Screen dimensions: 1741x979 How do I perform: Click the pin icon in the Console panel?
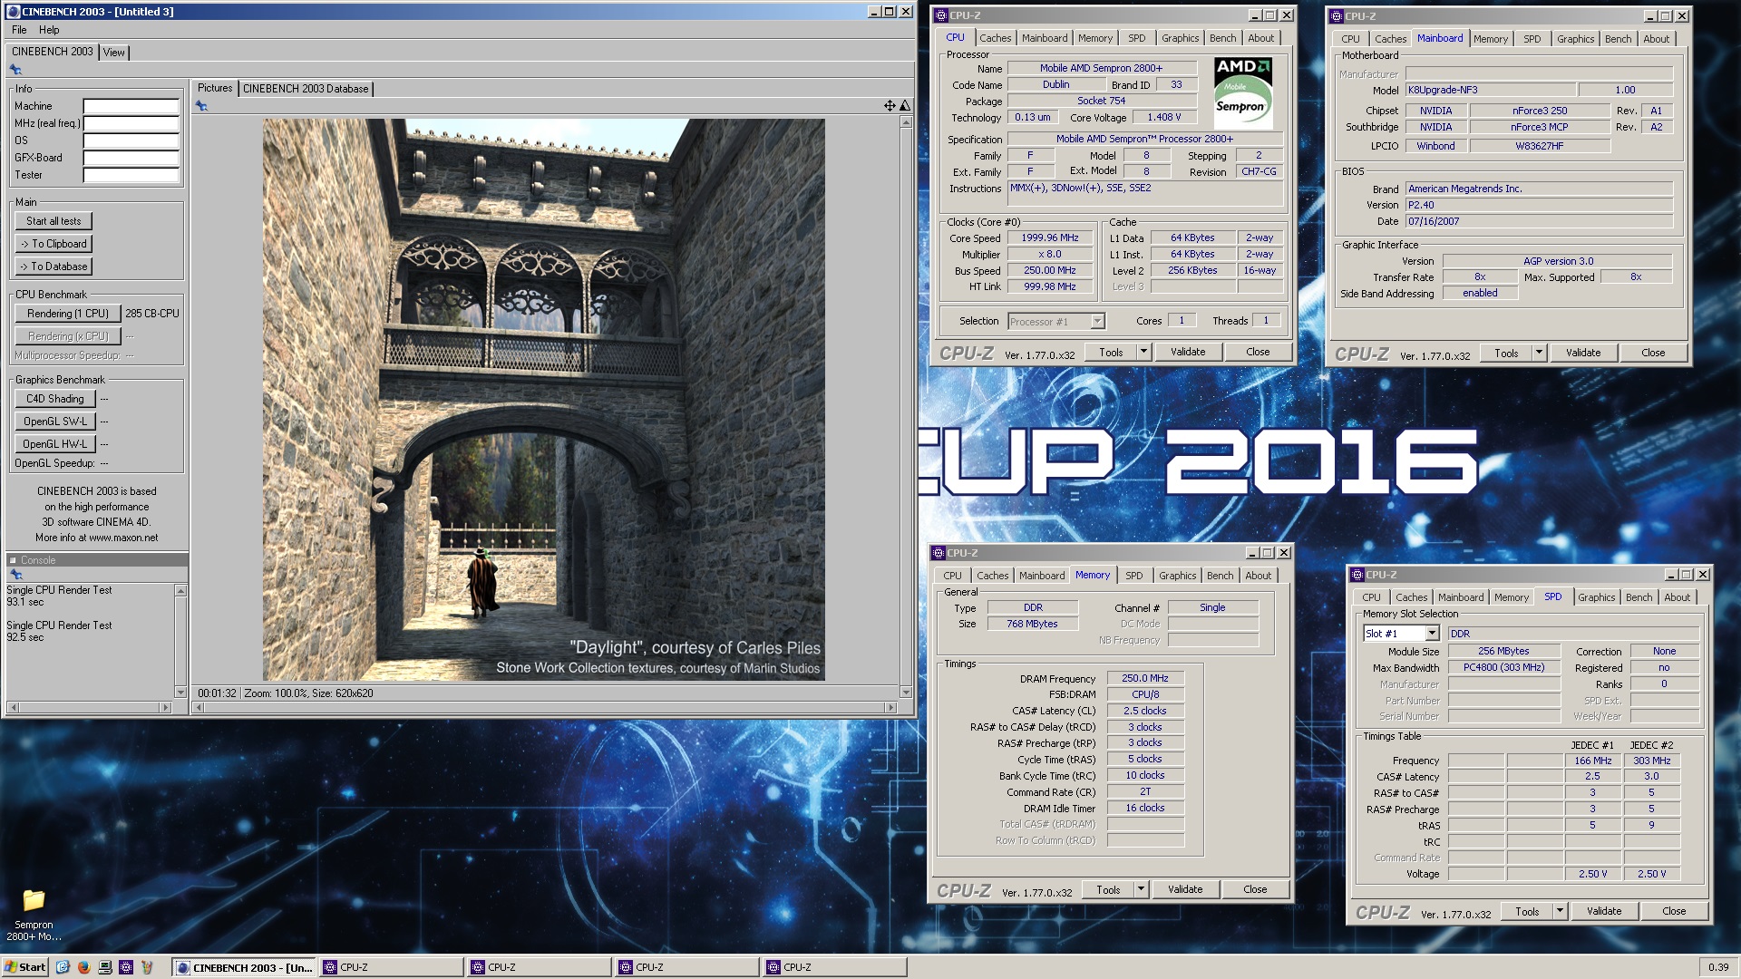point(15,575)
